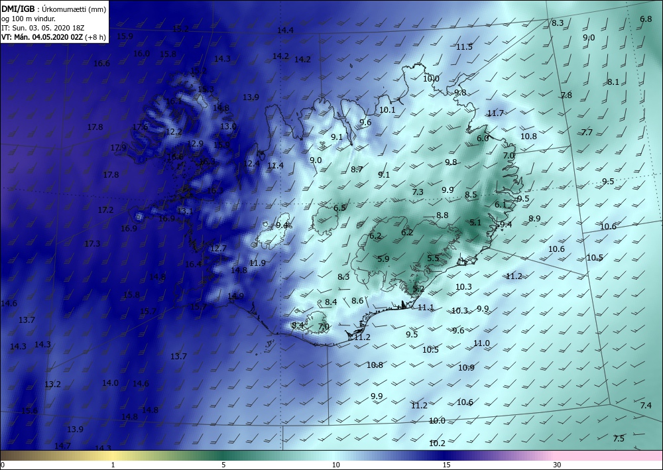Click the map value 5.9
663x470 pixels.
tap(383, 259)
